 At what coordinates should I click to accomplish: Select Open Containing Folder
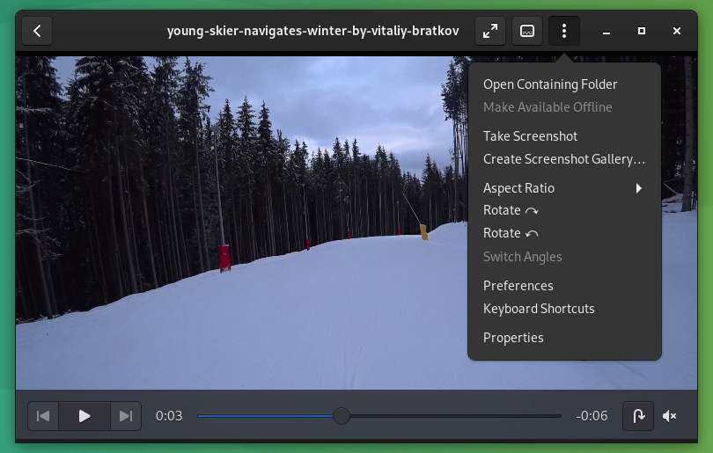point(550,84)
